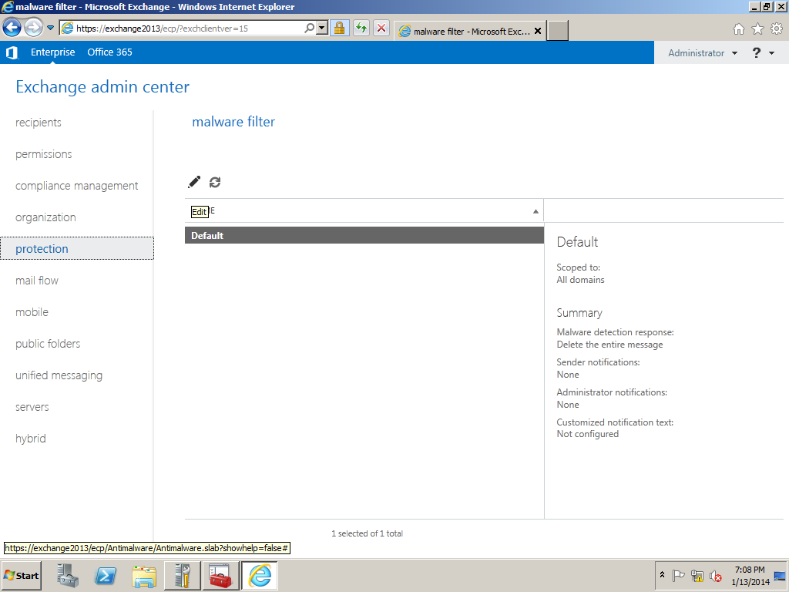The width and height of the screenshot is (789, 592).
Task: Click the security lock icon in the address bar
Action: [x=339, y=28]
